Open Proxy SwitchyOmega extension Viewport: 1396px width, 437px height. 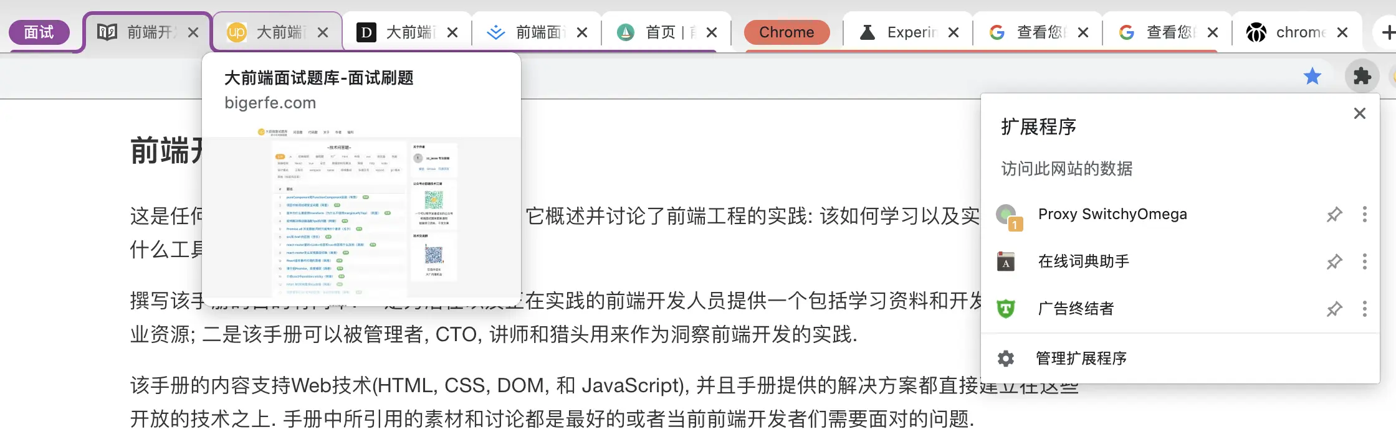pyautogui.click(x=1112, y=214)
